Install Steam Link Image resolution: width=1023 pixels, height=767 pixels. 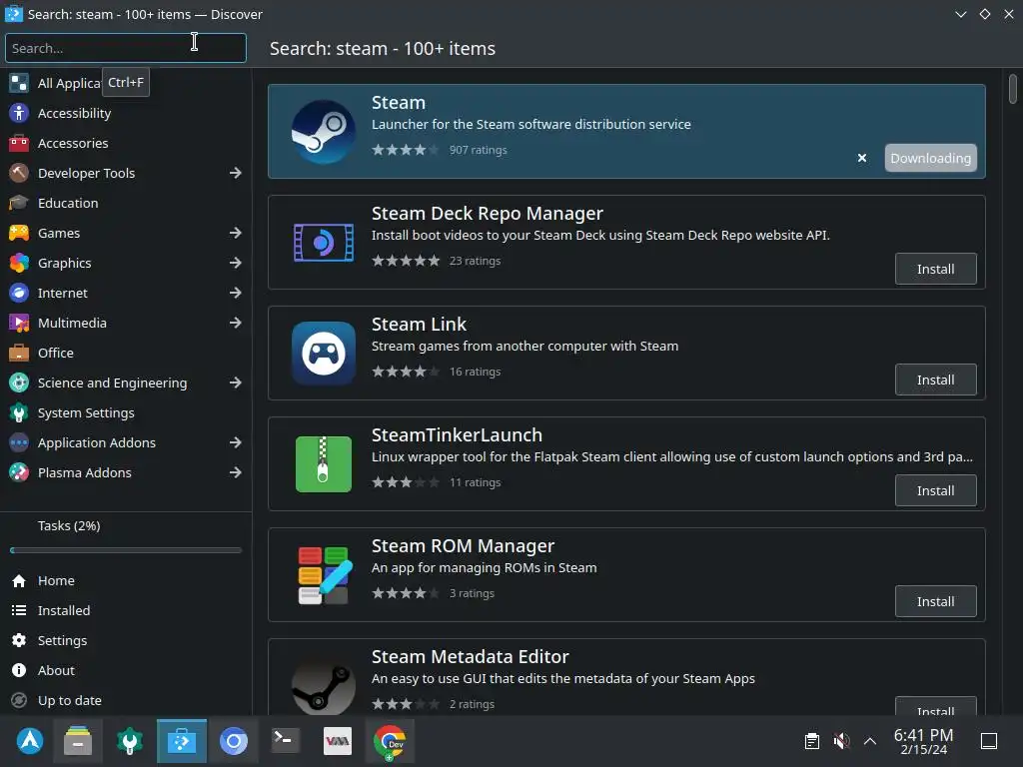pyautogui.click(x=935, y=380)
